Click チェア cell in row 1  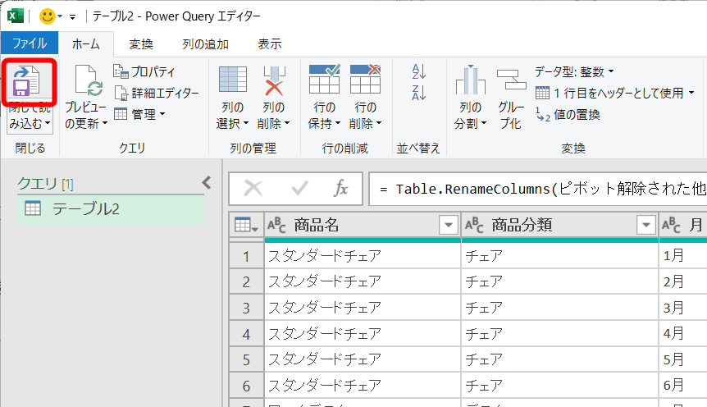pyautogui.click(x=559, y=256)
